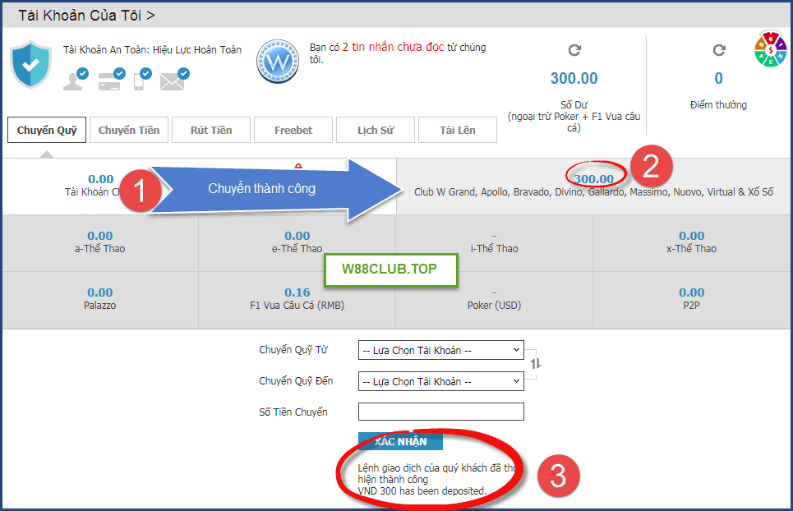The image size is (793, 511).
Task: Open the Chuyển Tiền tab
Action: point(129,130)
